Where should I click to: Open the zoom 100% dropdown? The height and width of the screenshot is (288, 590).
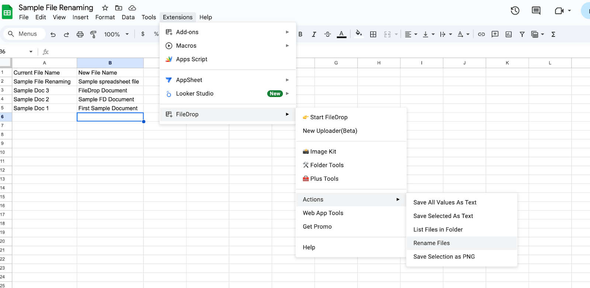point(117,34)
